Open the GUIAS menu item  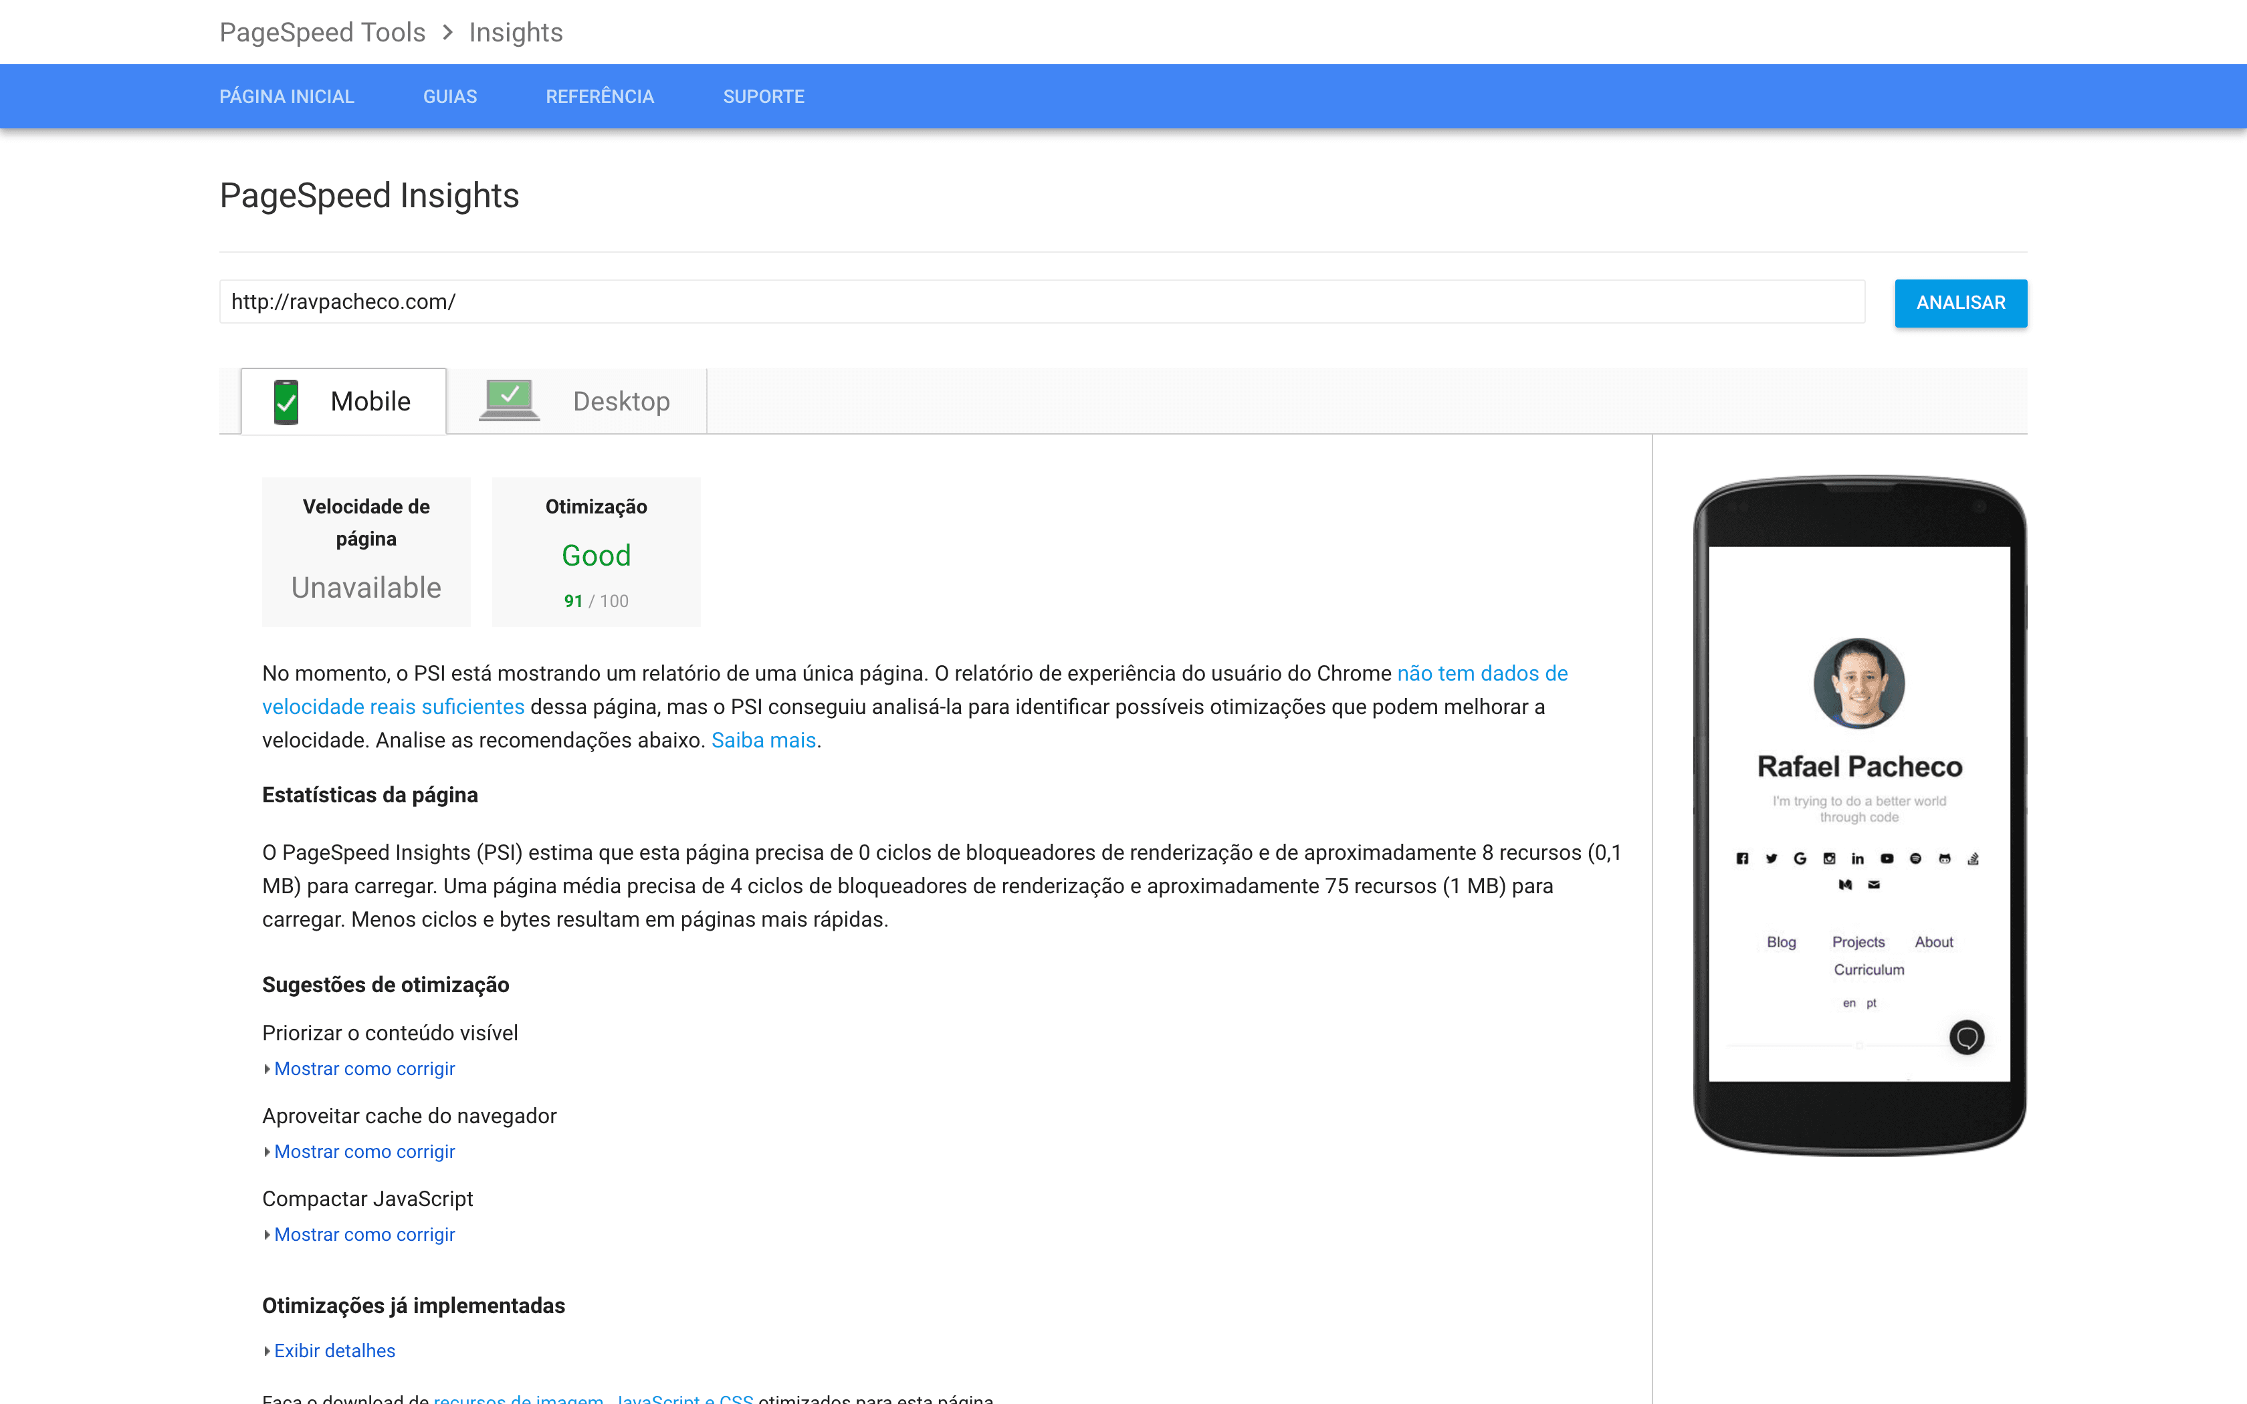[449, 96]
